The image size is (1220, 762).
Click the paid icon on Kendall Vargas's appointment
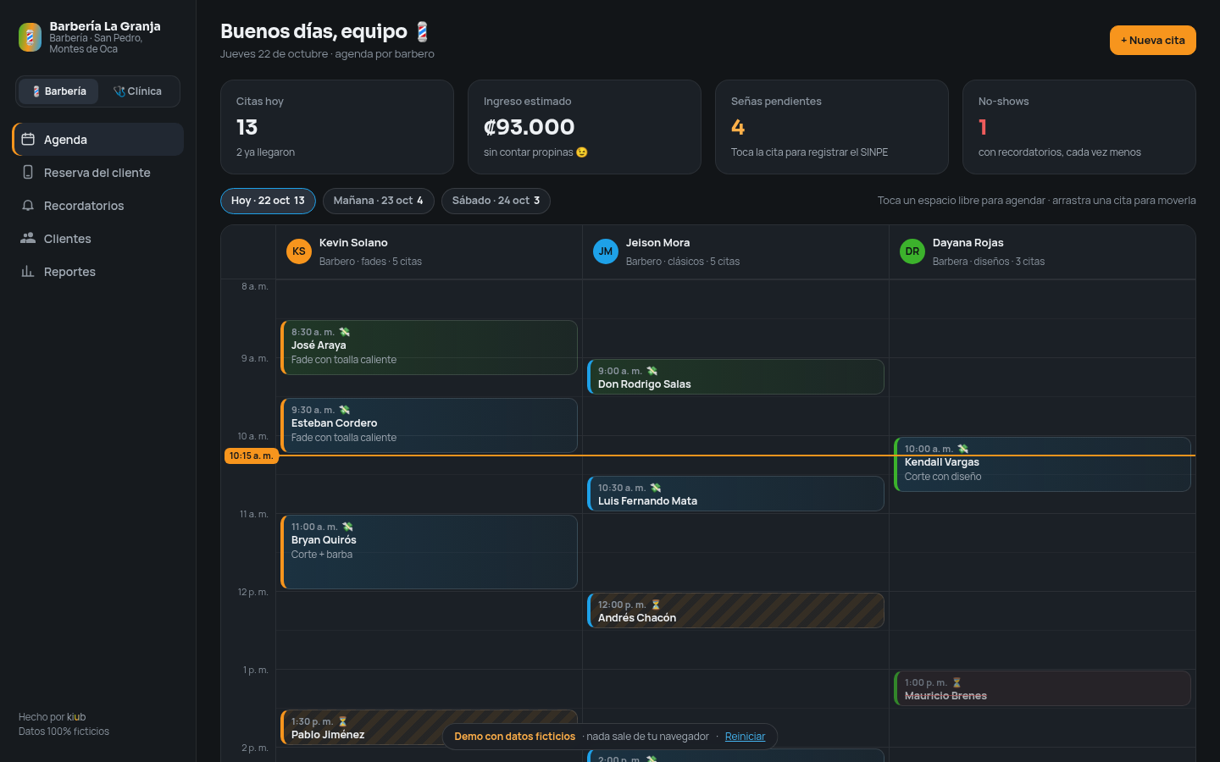click(963, 449)
